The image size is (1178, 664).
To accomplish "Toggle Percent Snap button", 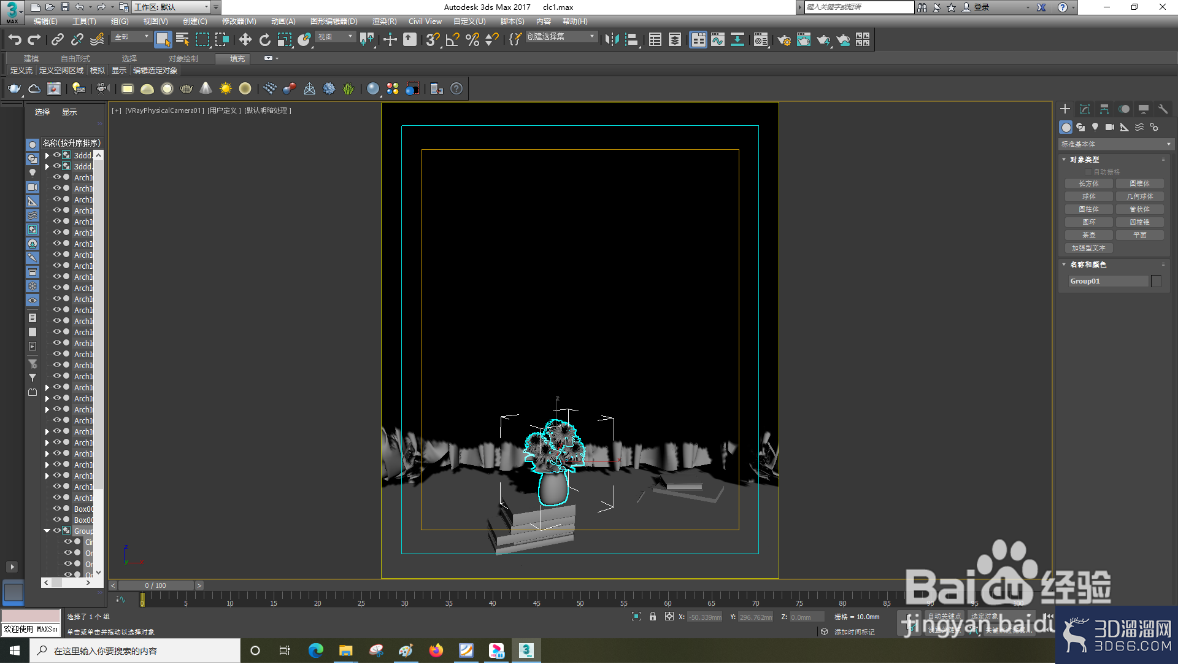I will coord(472,40).
